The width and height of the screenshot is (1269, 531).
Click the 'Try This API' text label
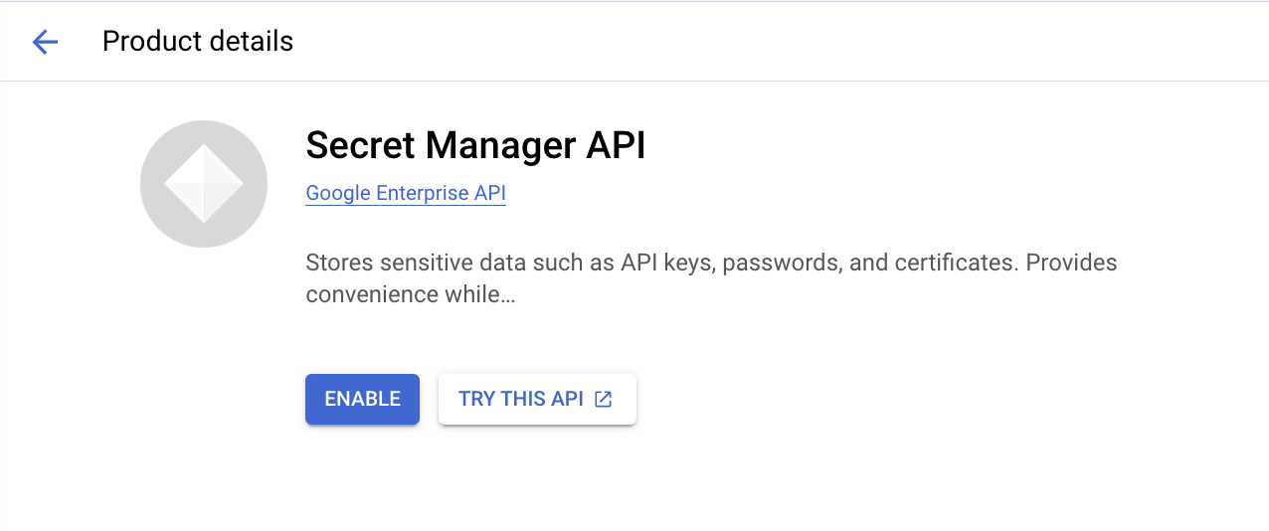[520, 399]
